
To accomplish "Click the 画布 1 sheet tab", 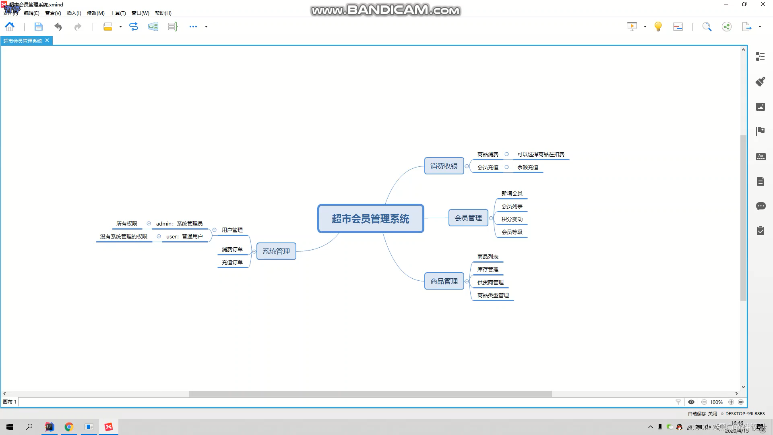I will [x=10, y=402].
